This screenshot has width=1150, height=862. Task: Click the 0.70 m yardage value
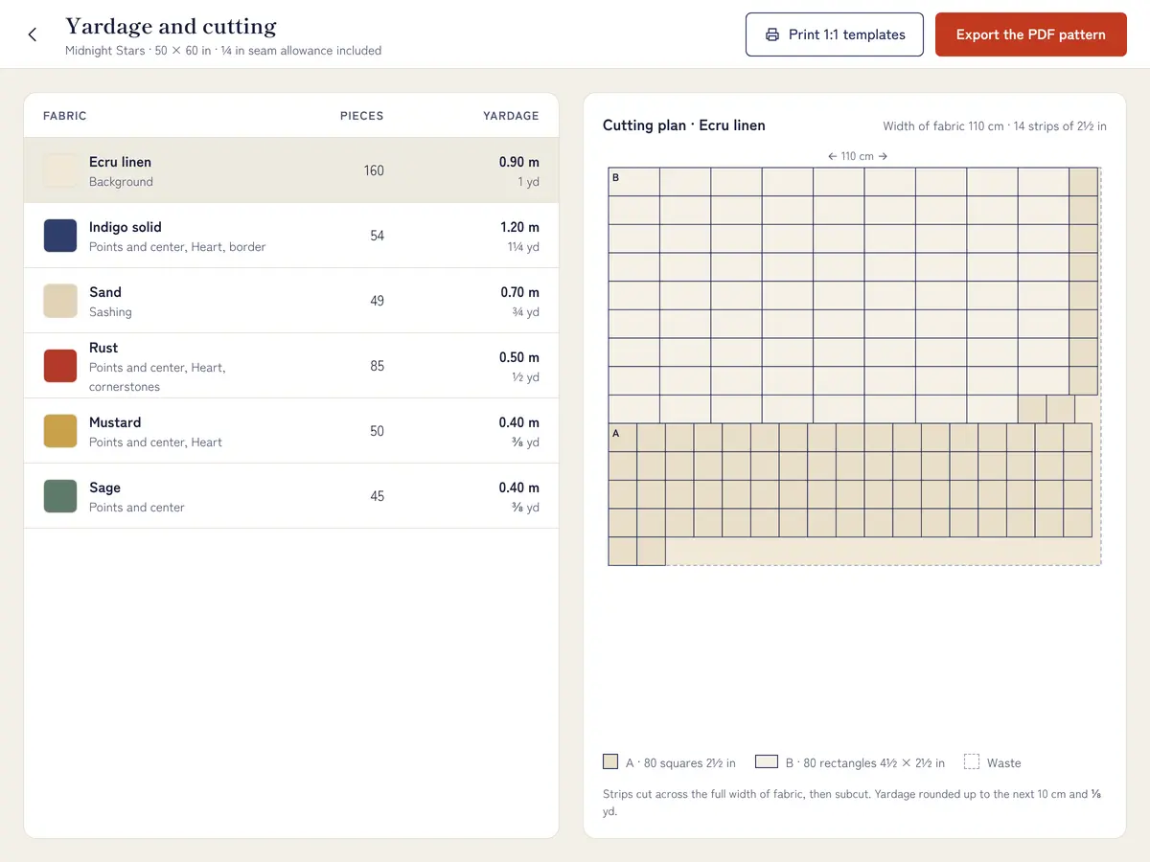(519, 292)
